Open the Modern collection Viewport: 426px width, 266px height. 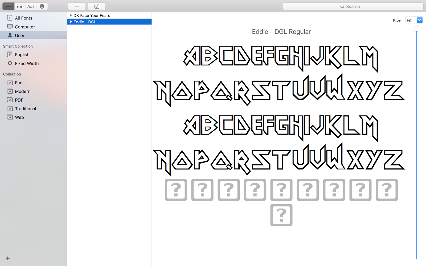click(x=33, y=91)
